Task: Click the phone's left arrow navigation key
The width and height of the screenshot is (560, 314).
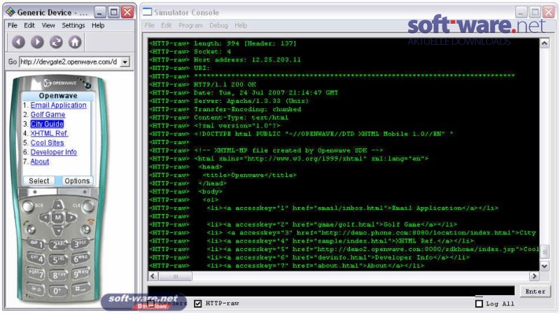Action: (x=45, y=217)
